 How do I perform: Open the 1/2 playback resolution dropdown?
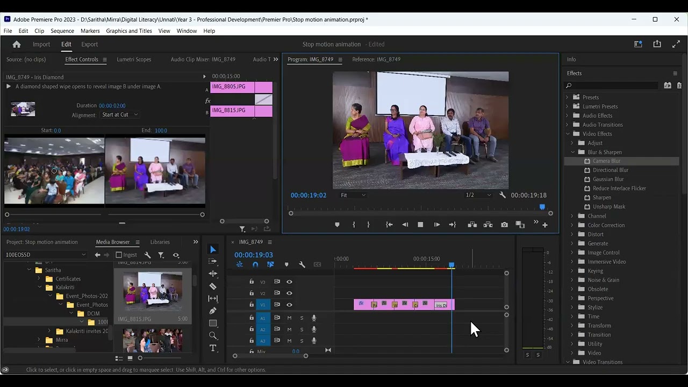(x=478, y=195)
